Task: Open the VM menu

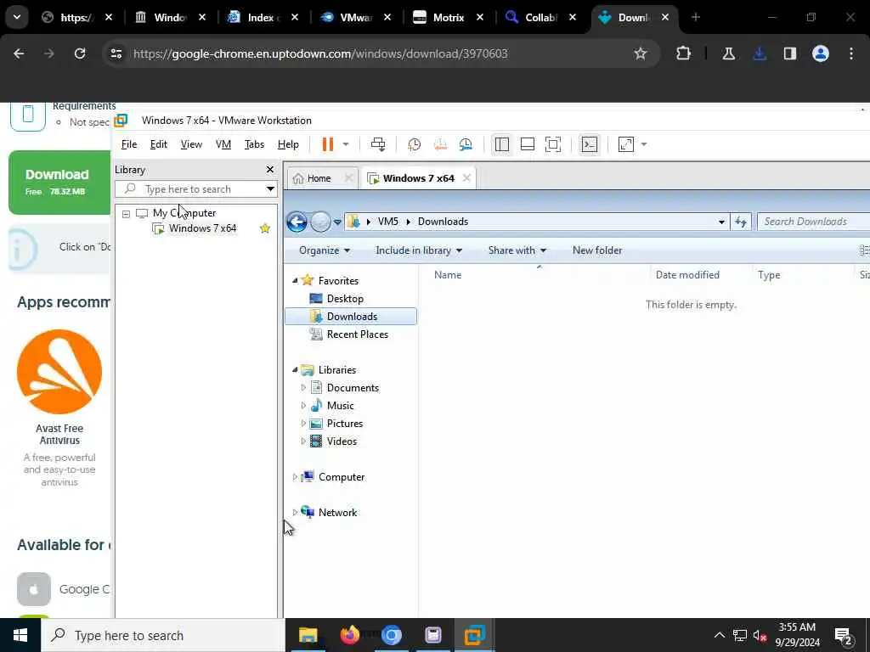Action: [x=223, y=144]
